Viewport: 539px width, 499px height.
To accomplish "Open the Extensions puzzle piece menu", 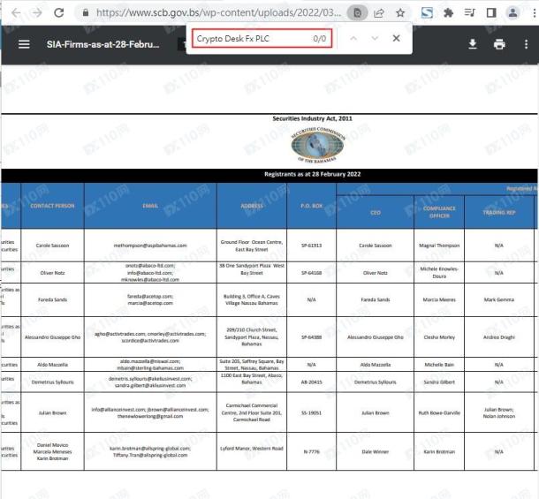I will [448, 13].
